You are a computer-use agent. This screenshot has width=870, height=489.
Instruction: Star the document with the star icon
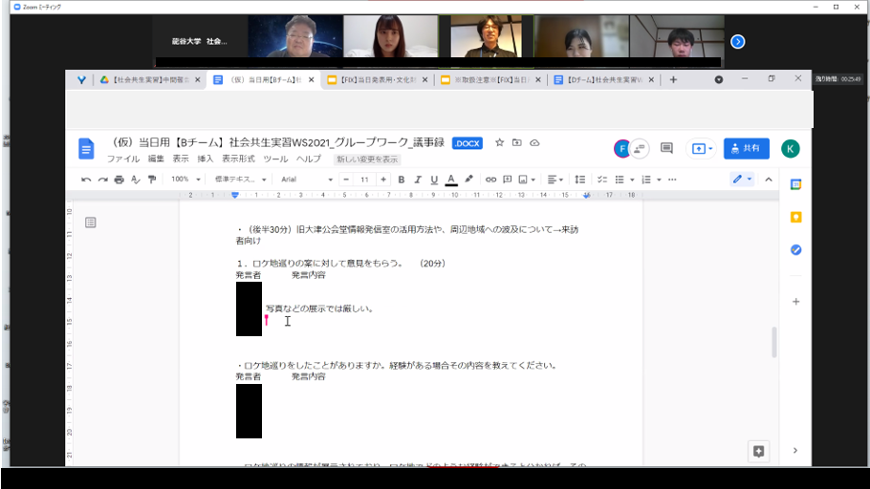499,143
